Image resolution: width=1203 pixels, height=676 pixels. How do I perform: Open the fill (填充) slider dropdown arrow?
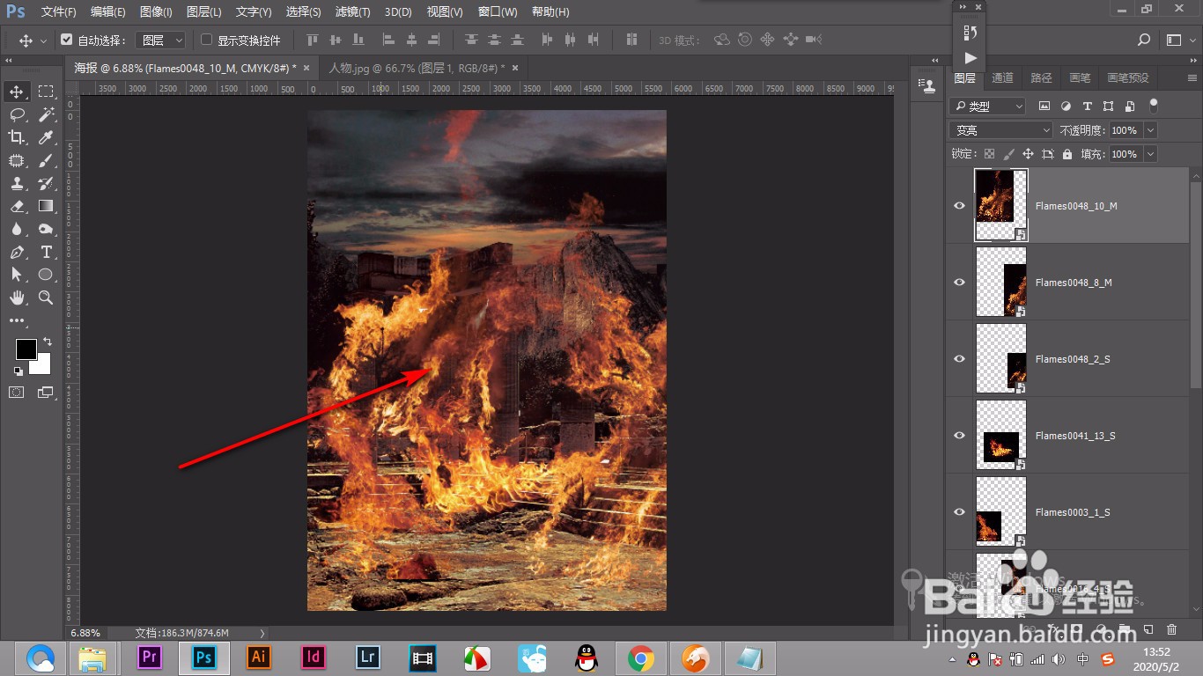[1150, 154]
